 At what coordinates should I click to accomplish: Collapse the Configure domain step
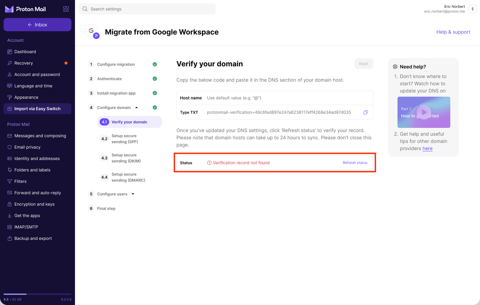pos(136,107)
